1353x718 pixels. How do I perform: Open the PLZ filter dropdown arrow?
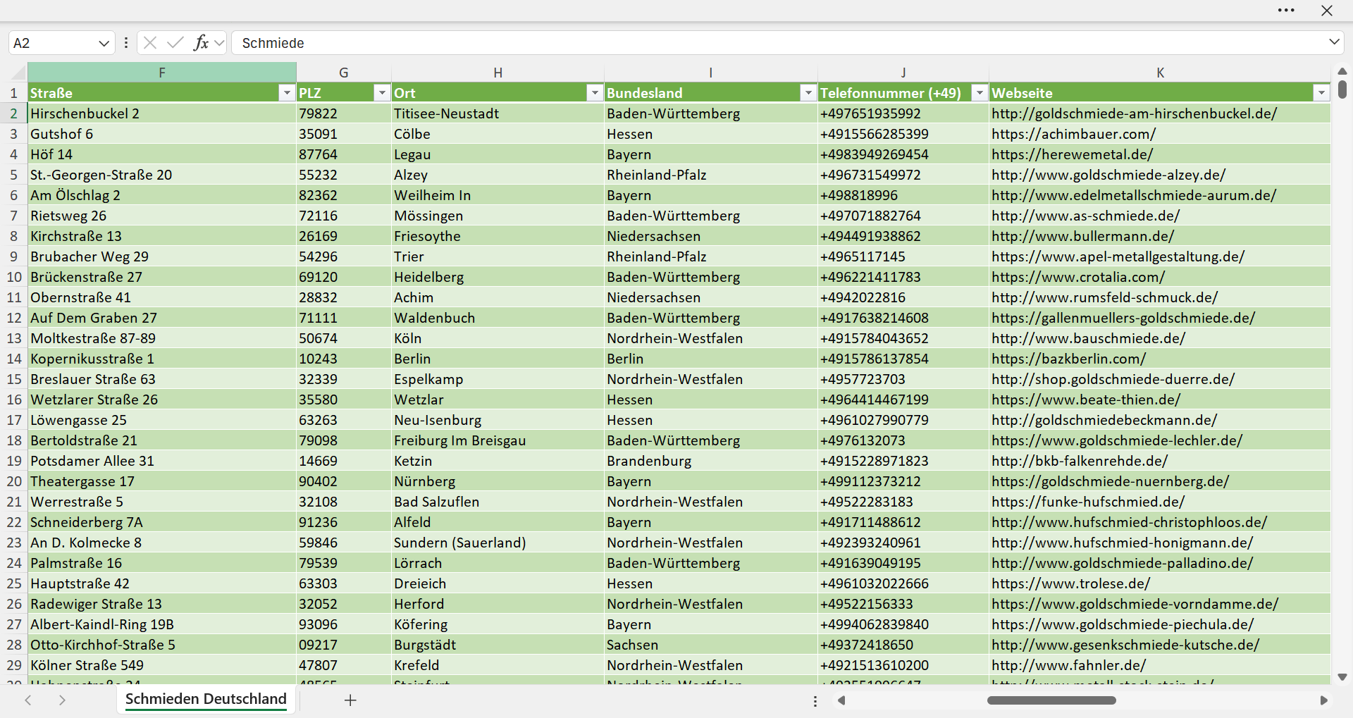coord(381,93)
